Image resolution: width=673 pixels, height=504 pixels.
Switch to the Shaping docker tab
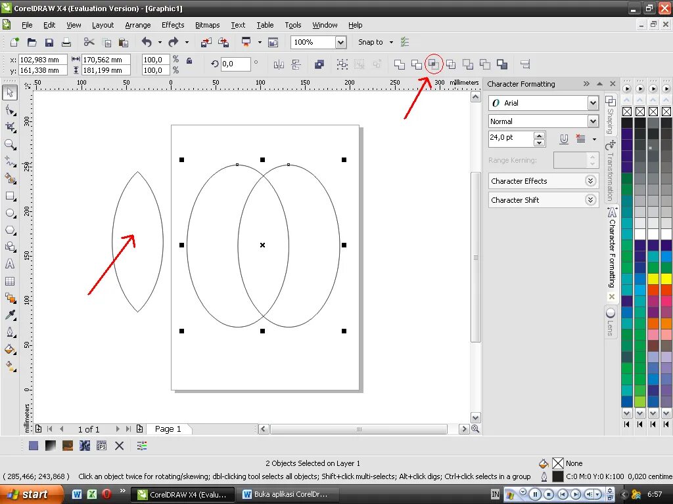[611, 115]
